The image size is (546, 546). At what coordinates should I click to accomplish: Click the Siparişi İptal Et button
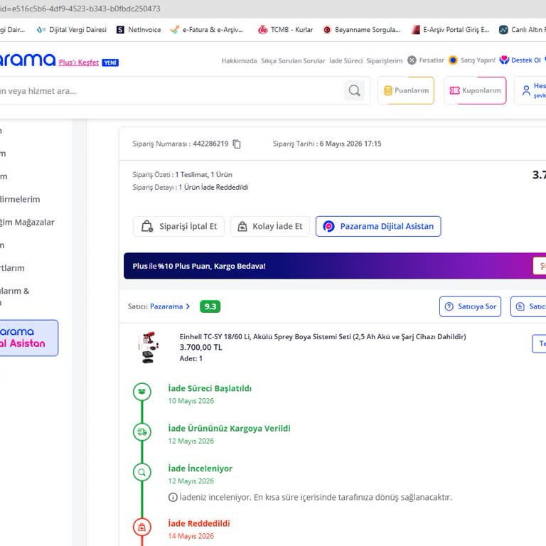[x=179, y=226]
